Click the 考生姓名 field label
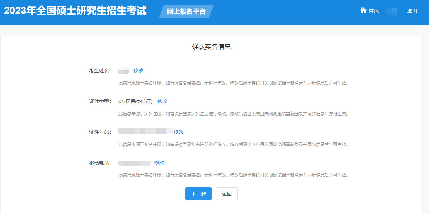Screen dimensions: 429x214 [x=100, y=71]
